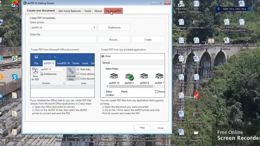Open the About tab
The image size is (260, 146).
coord(98,11)
